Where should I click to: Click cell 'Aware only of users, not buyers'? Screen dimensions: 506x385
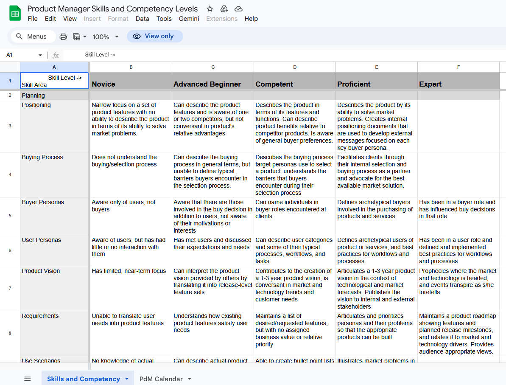[131, 216]
